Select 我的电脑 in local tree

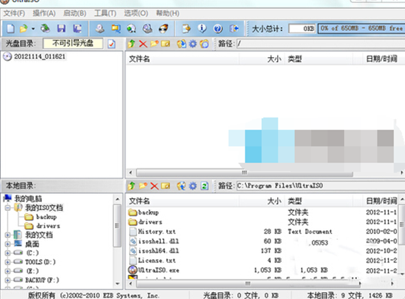28,199
